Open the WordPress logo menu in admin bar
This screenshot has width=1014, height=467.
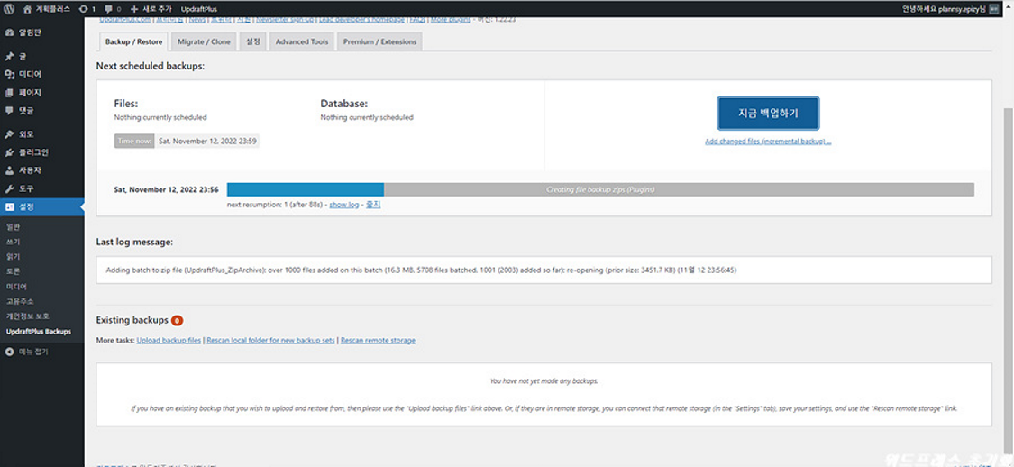tap(8, 9)
